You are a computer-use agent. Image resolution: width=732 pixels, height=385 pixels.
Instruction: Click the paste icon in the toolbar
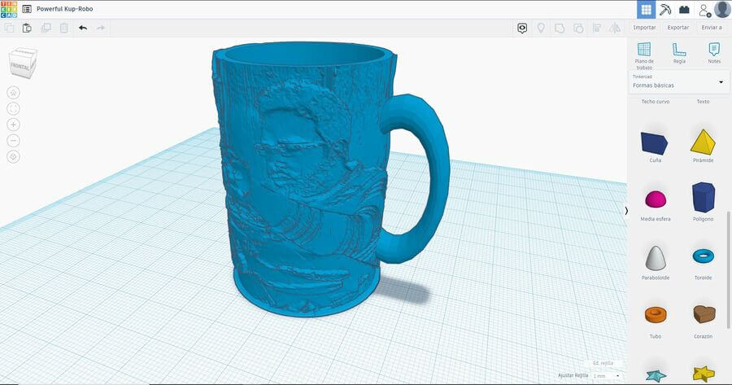tap(27, 28)
